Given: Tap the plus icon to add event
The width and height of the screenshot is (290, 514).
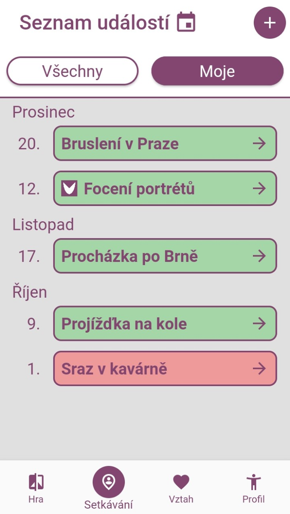Looking at the screenshot, I should (269, 23).
